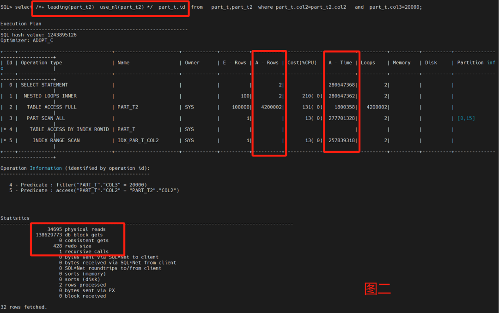The width and height of the screenshot is (499, 313).
Task: Click the access predicate line for operation 5
Action: tap(94, 190)
